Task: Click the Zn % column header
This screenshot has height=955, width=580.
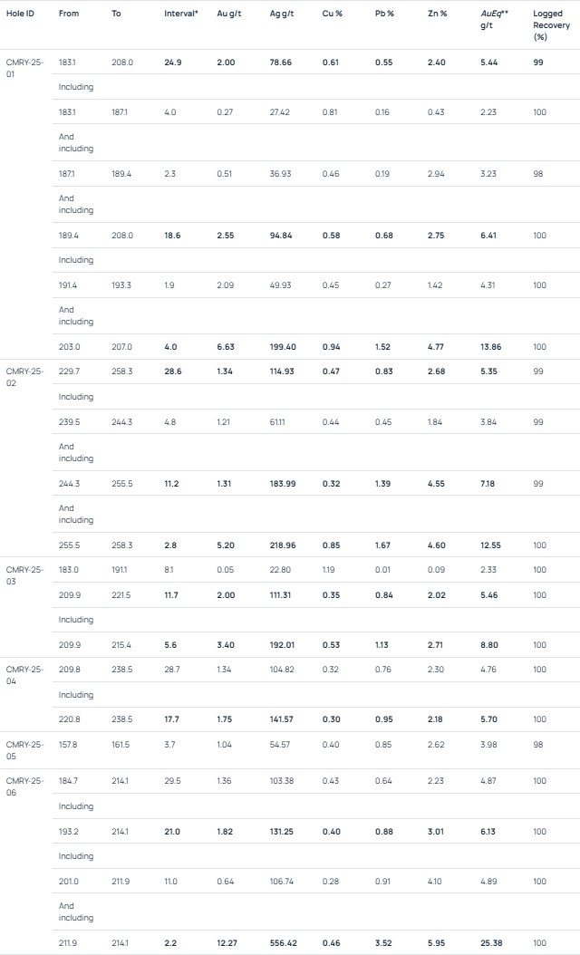Action: pos(437,14)
